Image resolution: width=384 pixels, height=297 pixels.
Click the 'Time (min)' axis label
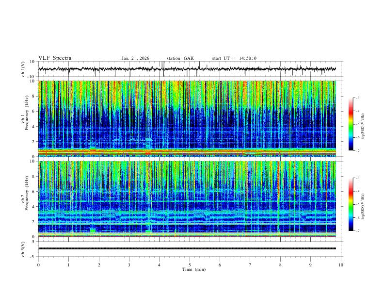coord(194,269)
